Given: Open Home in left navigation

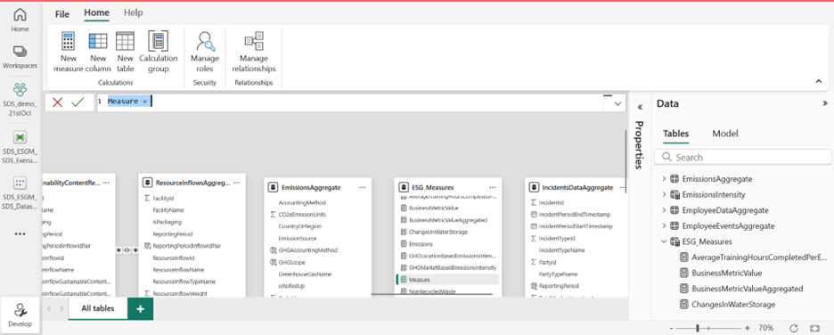Looking at the screenshot, I should click(20, 20).
